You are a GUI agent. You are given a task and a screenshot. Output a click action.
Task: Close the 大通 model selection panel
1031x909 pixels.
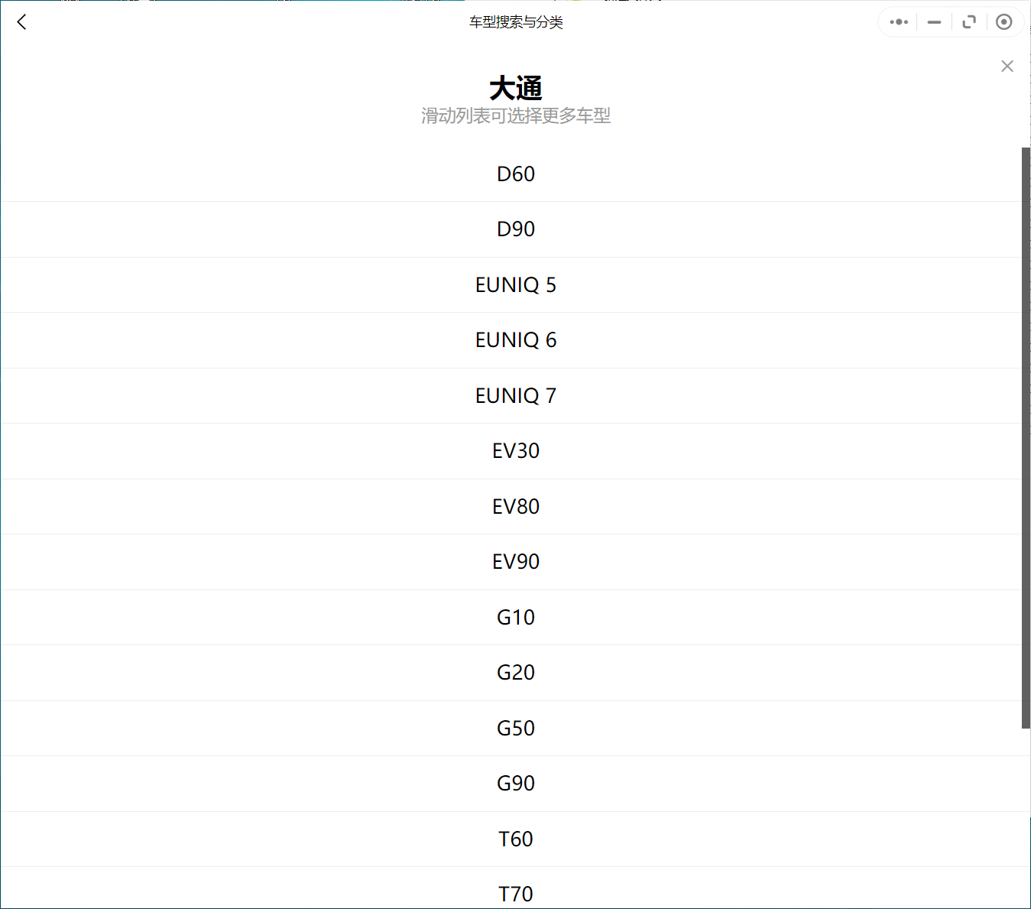[x=1007, y=67]
